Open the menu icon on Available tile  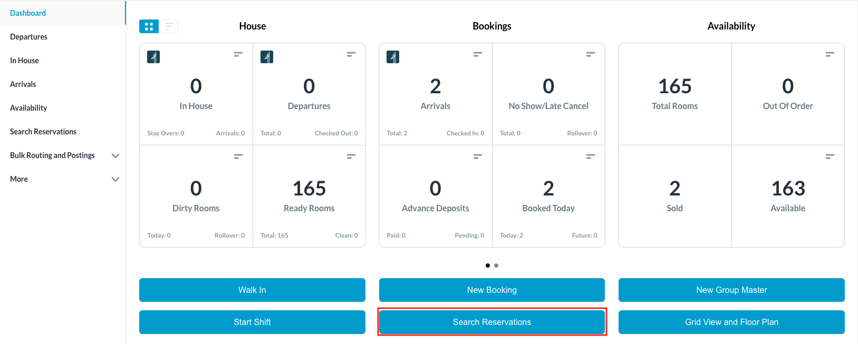point(830,156)
